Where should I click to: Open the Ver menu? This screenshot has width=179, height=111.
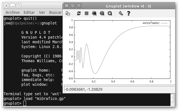[42, 12]
